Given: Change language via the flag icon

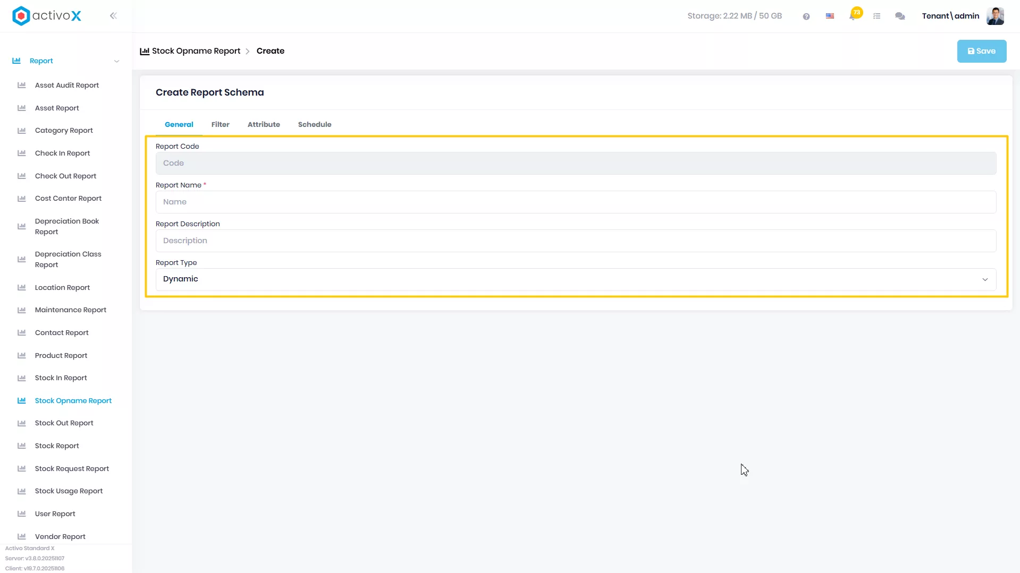Looking at the screenshot, I should pyautogui.click(x=830, y=16).
